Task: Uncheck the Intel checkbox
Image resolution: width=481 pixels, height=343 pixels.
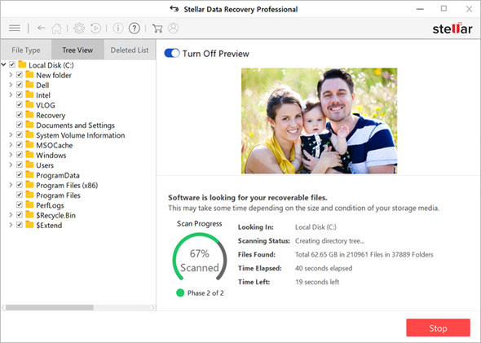Action: click(x=20, y=95)
